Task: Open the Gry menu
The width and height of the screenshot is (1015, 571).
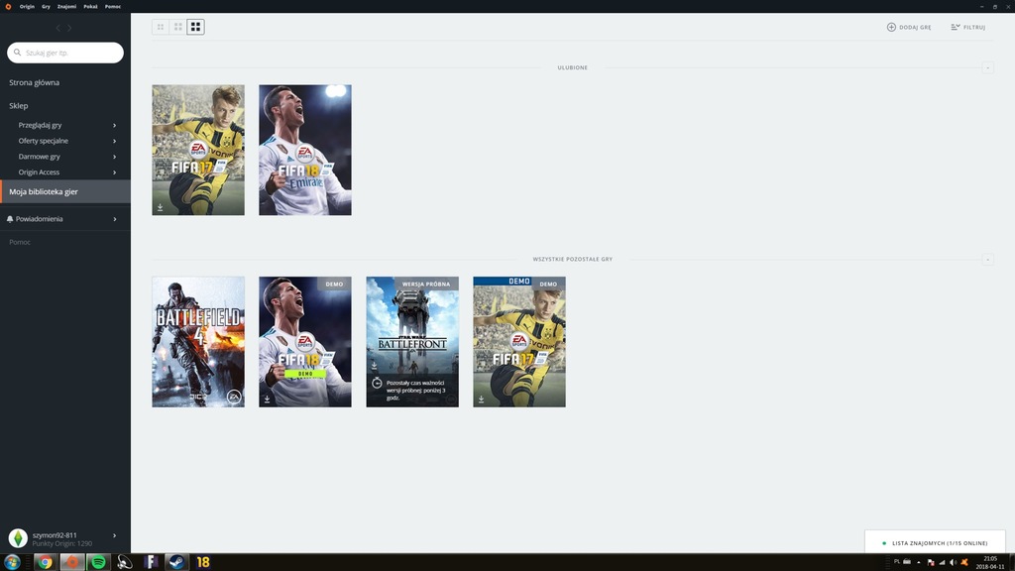Action: point(46,7)
